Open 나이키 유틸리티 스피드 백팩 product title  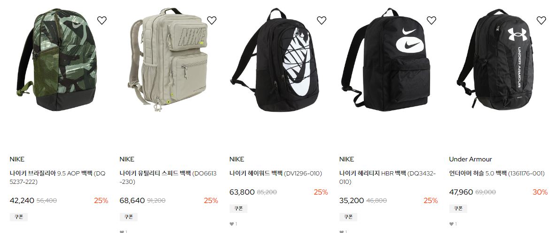click(168, 178)
